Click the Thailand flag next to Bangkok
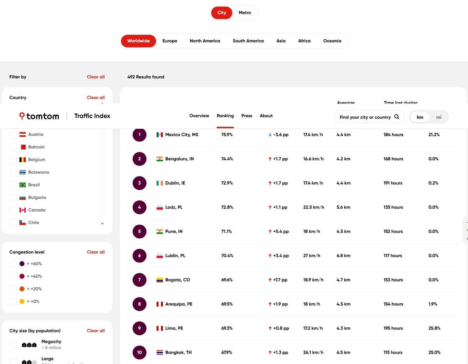The image size is (468, 364). click(x=160, y=353)
